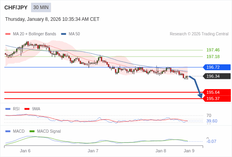The height and width of the screenshot is (157, 232).
Task: Click the MACD legend blue swatch
Action: 8,131
